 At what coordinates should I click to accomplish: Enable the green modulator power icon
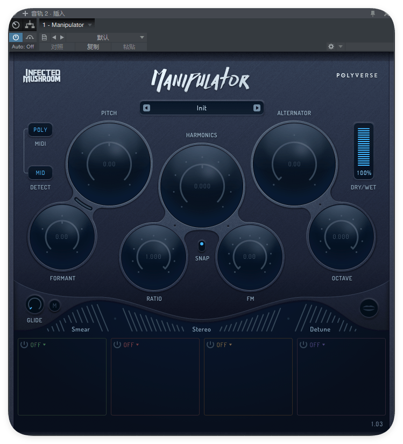tap(24, 344)
